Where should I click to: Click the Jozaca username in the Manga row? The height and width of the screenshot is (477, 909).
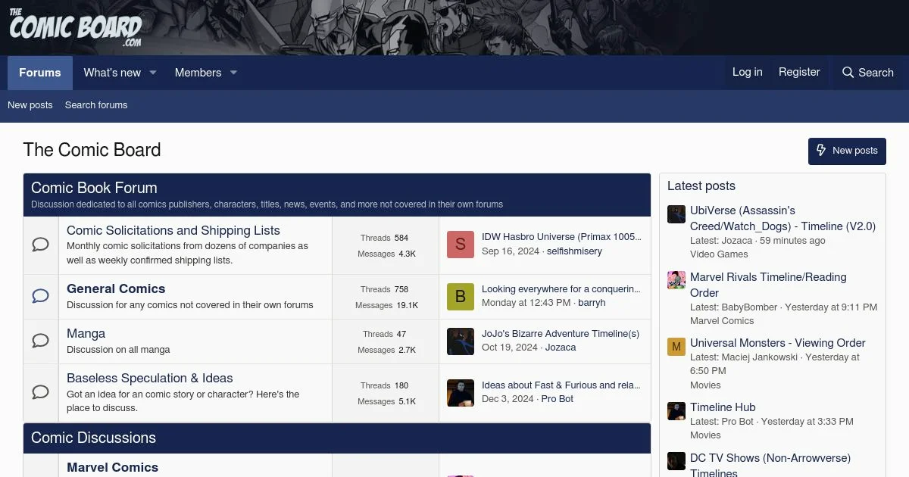[x=561, y=348]
